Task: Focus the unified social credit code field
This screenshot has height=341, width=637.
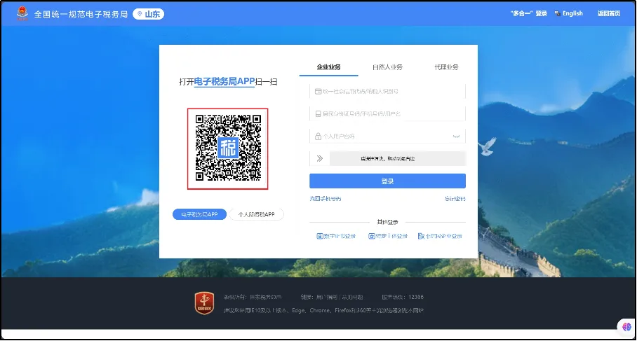Action: pos(387,91)
